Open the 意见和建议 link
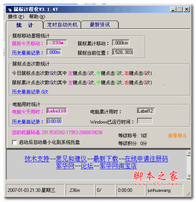 point(71,159)
